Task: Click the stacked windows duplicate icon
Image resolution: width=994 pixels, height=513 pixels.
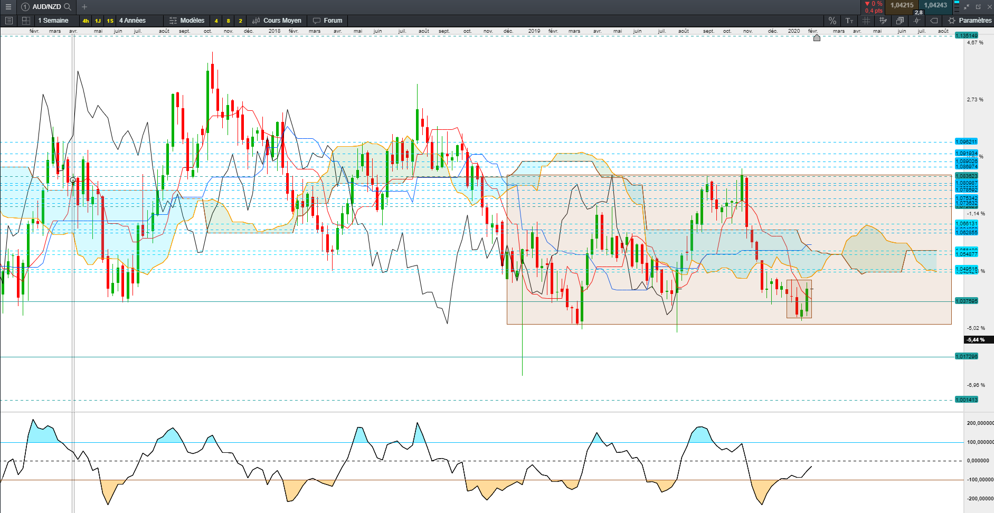Action: [x=900, y=21]
